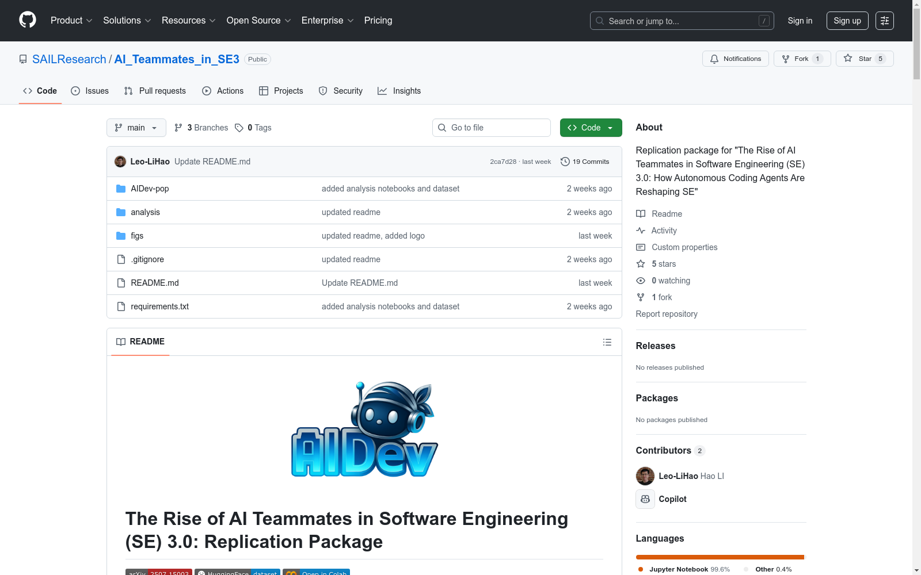The width and height of the screenshot is (921, 575).
Task: Open the SAILResearch organization page
Action: (69, 59)
